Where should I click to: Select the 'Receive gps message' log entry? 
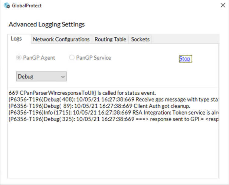113,99
